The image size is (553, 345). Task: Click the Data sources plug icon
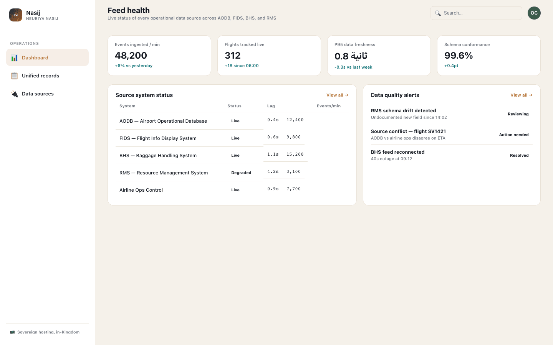pos(14,94)
